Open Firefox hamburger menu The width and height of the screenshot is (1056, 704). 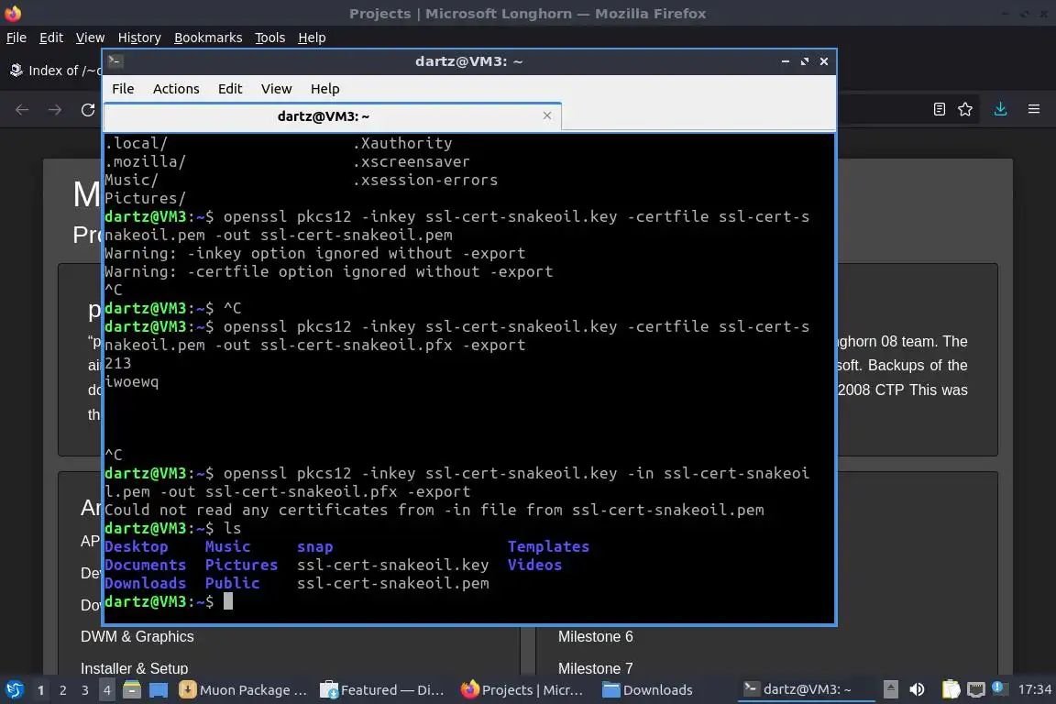pyautogui.click(x=1034, y=109)
